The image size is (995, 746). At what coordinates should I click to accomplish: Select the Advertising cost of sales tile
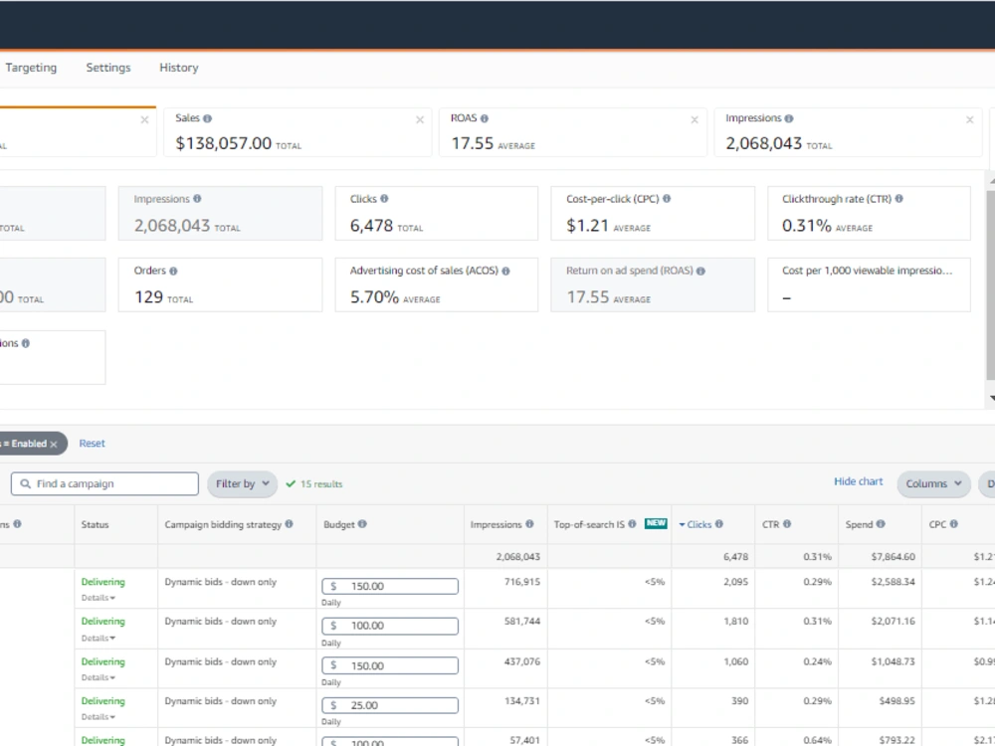point(437,284)
